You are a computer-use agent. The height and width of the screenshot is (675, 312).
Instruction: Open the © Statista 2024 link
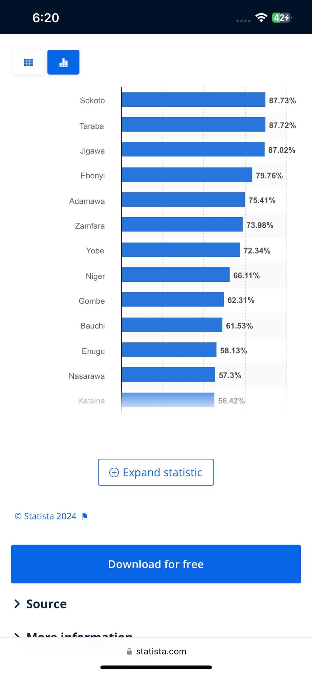pyautogui.click(x=45, y=516)
